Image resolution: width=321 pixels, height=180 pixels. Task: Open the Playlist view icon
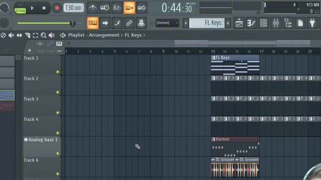239,23
